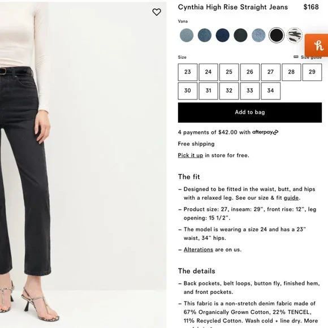Open the Pick it up link
This screenshot has height=328, width=328.
pos(191,156)
